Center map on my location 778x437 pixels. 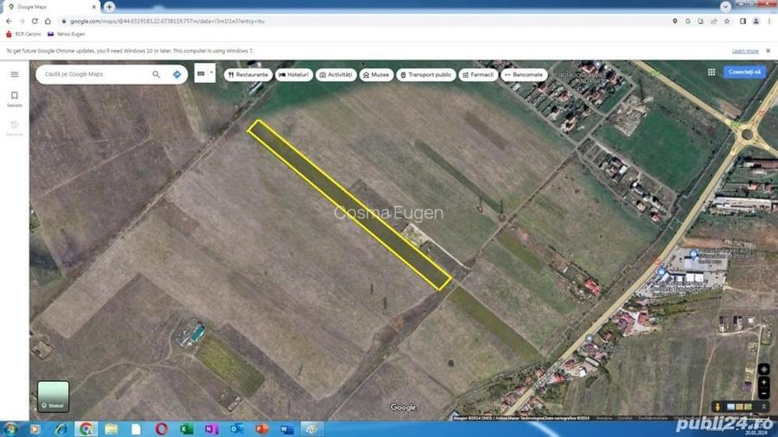(763, 369)
